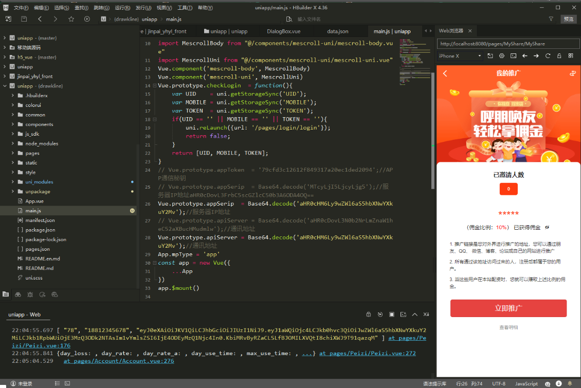Restart run via console replay icon
Viewport: 581px width, 388px height.
pyautogui.click(x=380, y=315)
